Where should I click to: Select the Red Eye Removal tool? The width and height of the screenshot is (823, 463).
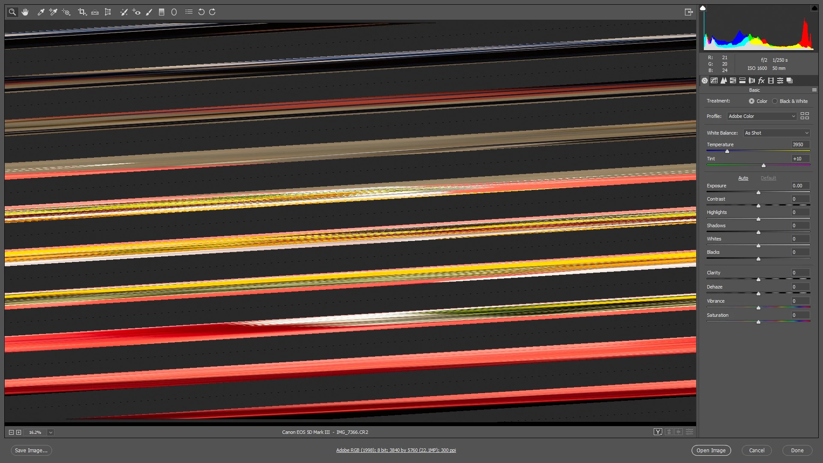136,12
